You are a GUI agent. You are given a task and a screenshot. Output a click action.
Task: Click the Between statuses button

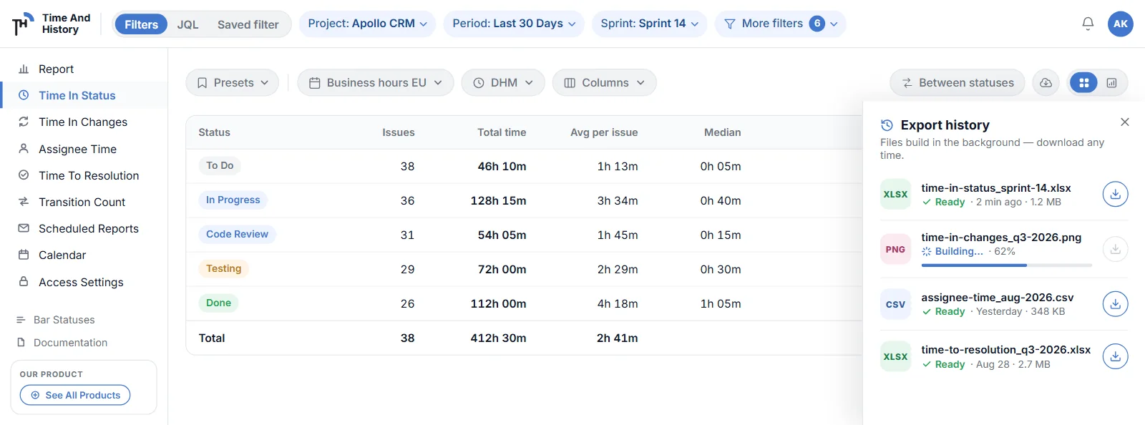tap(958, 83)
